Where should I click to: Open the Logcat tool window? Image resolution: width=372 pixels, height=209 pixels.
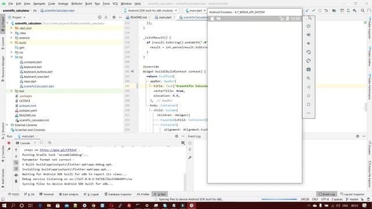(91, 194)
